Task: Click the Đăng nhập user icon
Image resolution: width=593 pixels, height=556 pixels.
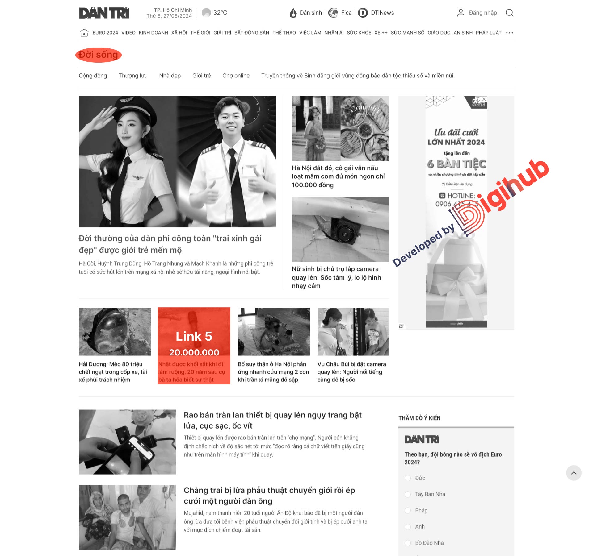Action: (459, 13)
